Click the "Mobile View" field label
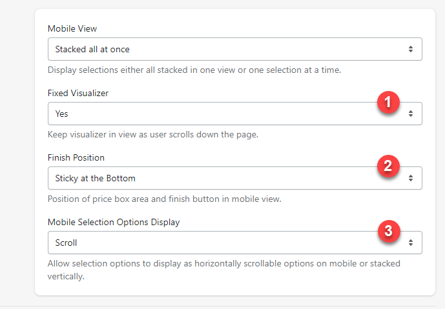This screenshot has height=309, width=445. [72, 29]
